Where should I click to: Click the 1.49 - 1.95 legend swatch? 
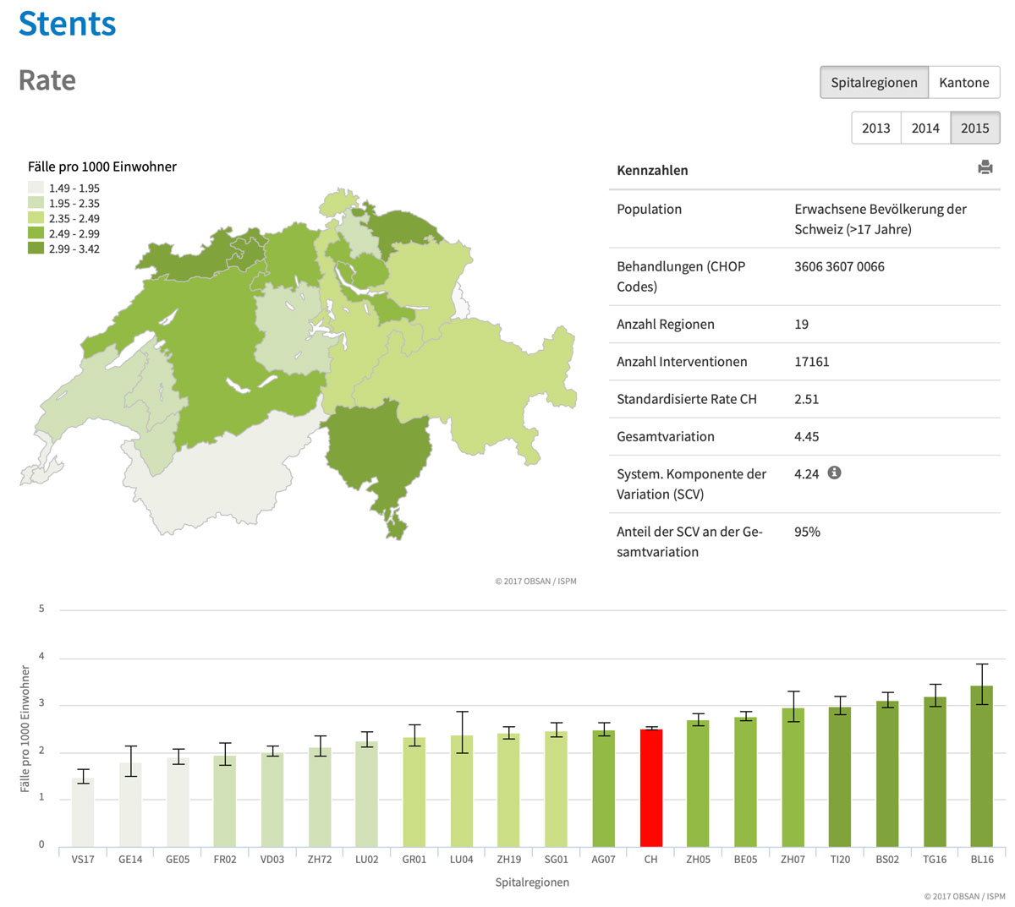(x=36, y=189)
